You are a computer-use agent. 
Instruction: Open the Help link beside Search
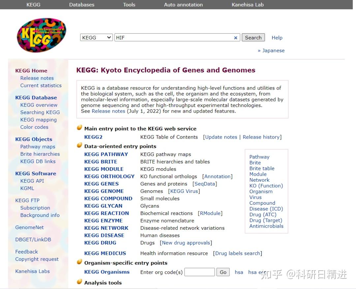277,38
